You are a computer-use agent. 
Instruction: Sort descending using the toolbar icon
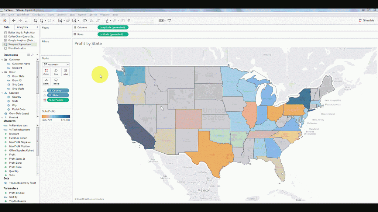98,21
